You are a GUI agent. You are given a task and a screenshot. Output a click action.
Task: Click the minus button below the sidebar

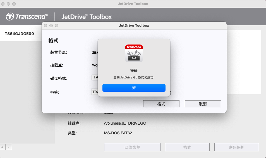(x=9, y=147)
